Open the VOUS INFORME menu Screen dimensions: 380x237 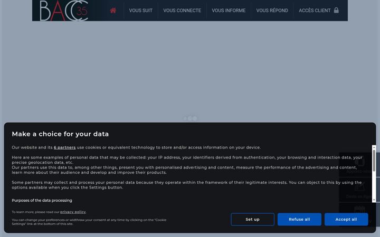[229, 11]
